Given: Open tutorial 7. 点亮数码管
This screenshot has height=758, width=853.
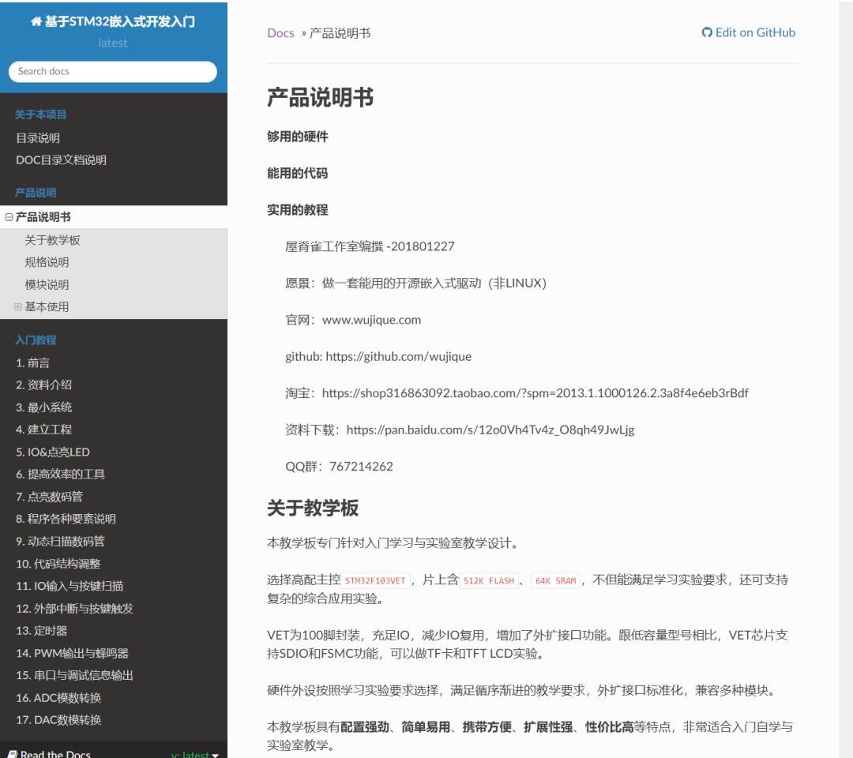Looking at the screenshot, I should tap(49, 497).
